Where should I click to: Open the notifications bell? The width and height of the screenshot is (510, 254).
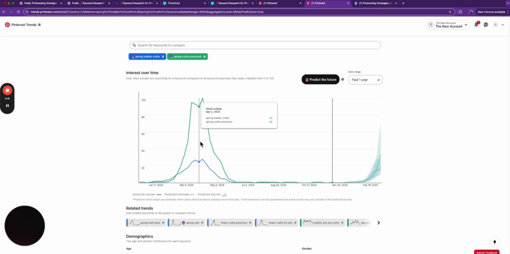[476, 24]
